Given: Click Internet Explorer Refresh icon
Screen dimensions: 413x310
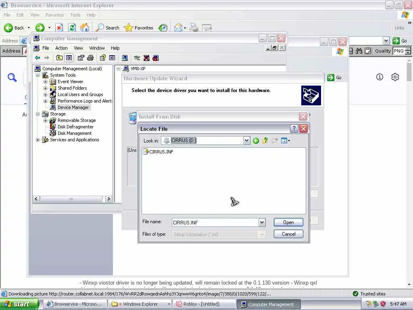Looking at the screenshot, I should (72, 28).
